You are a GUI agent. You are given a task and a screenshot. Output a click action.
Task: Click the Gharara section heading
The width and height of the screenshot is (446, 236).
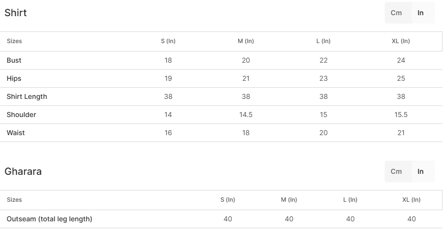23,171
